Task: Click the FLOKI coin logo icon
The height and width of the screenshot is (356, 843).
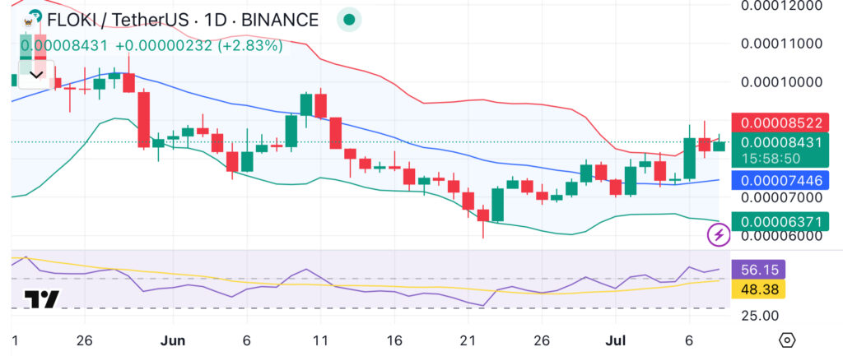Action: pyautogui.click(x=30, y=21)
